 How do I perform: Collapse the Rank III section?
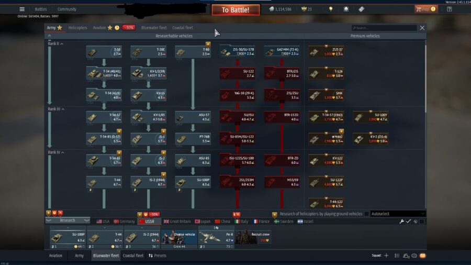56,109
